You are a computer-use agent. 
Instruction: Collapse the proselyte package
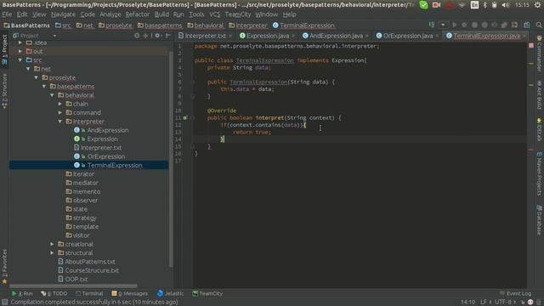pos(36,77)
